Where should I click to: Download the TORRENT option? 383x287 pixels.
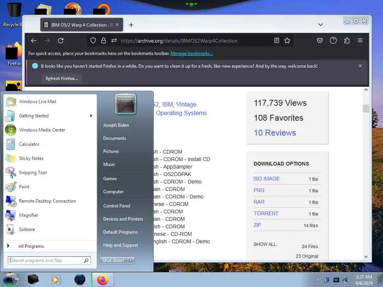coord(266,213)
